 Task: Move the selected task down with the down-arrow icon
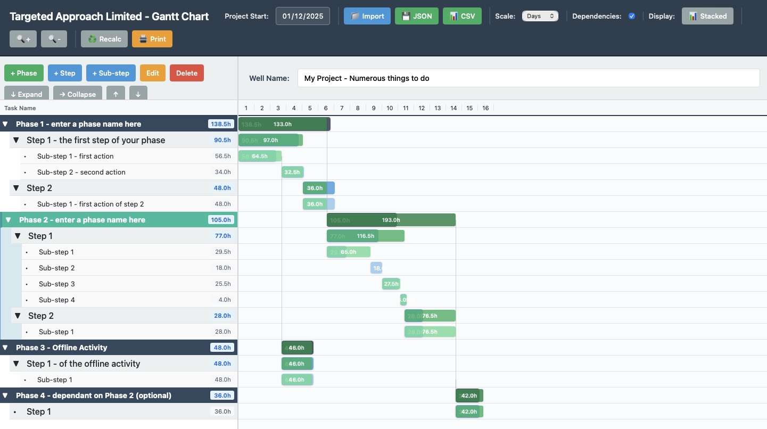point(138,93)
